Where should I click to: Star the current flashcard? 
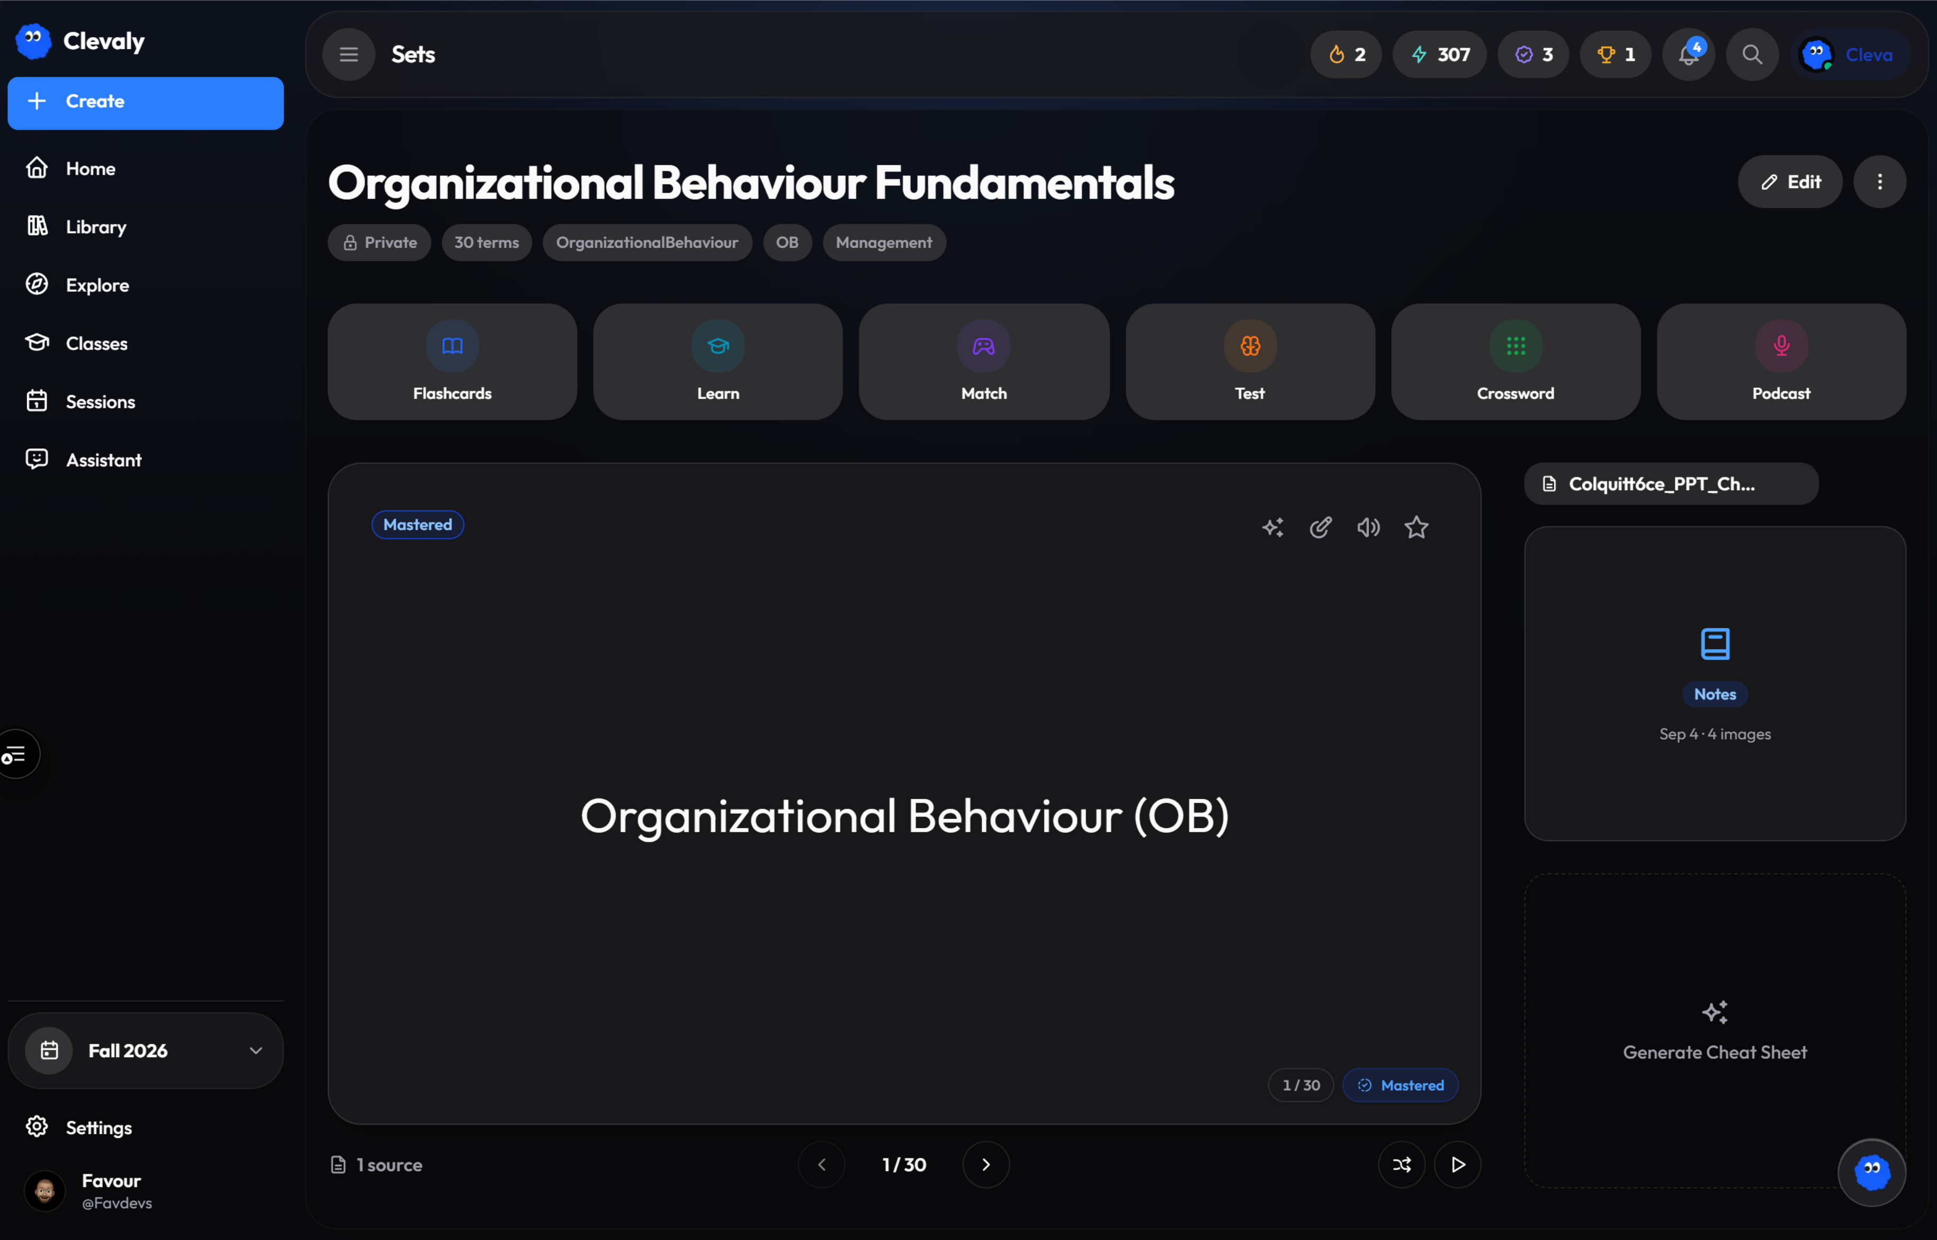1416,527
